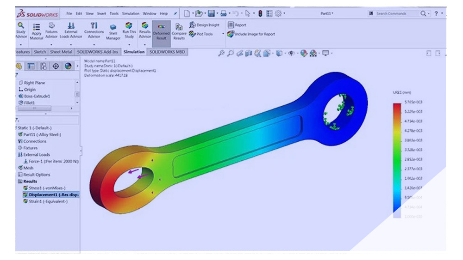Click the Compare Results icon
Image resolution: width=463 pixels, height=260 pixels.
point(179,32)
